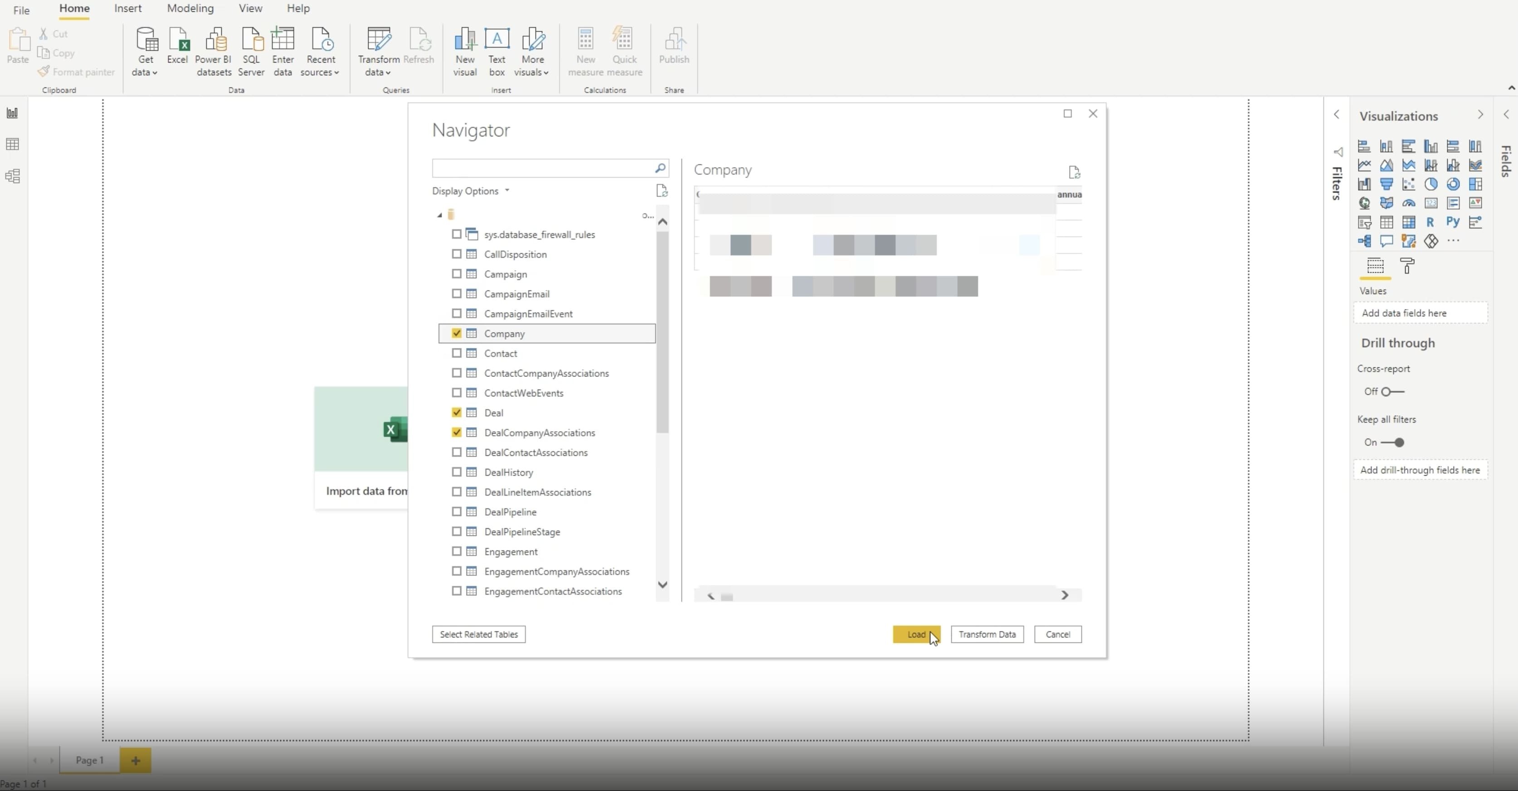The height and width of the screenshot is (791, 1518).
Task: Check the DealPipeline checkbox
Action: (x=457, y=512)
